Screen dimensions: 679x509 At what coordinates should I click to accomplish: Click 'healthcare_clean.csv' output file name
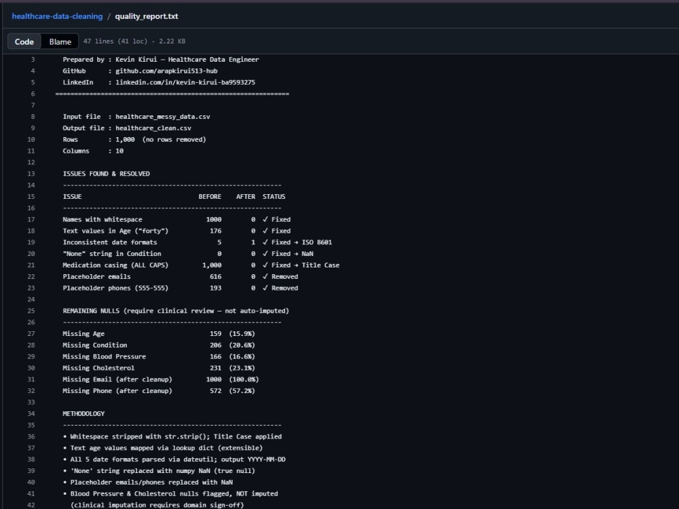click(153, 128)
